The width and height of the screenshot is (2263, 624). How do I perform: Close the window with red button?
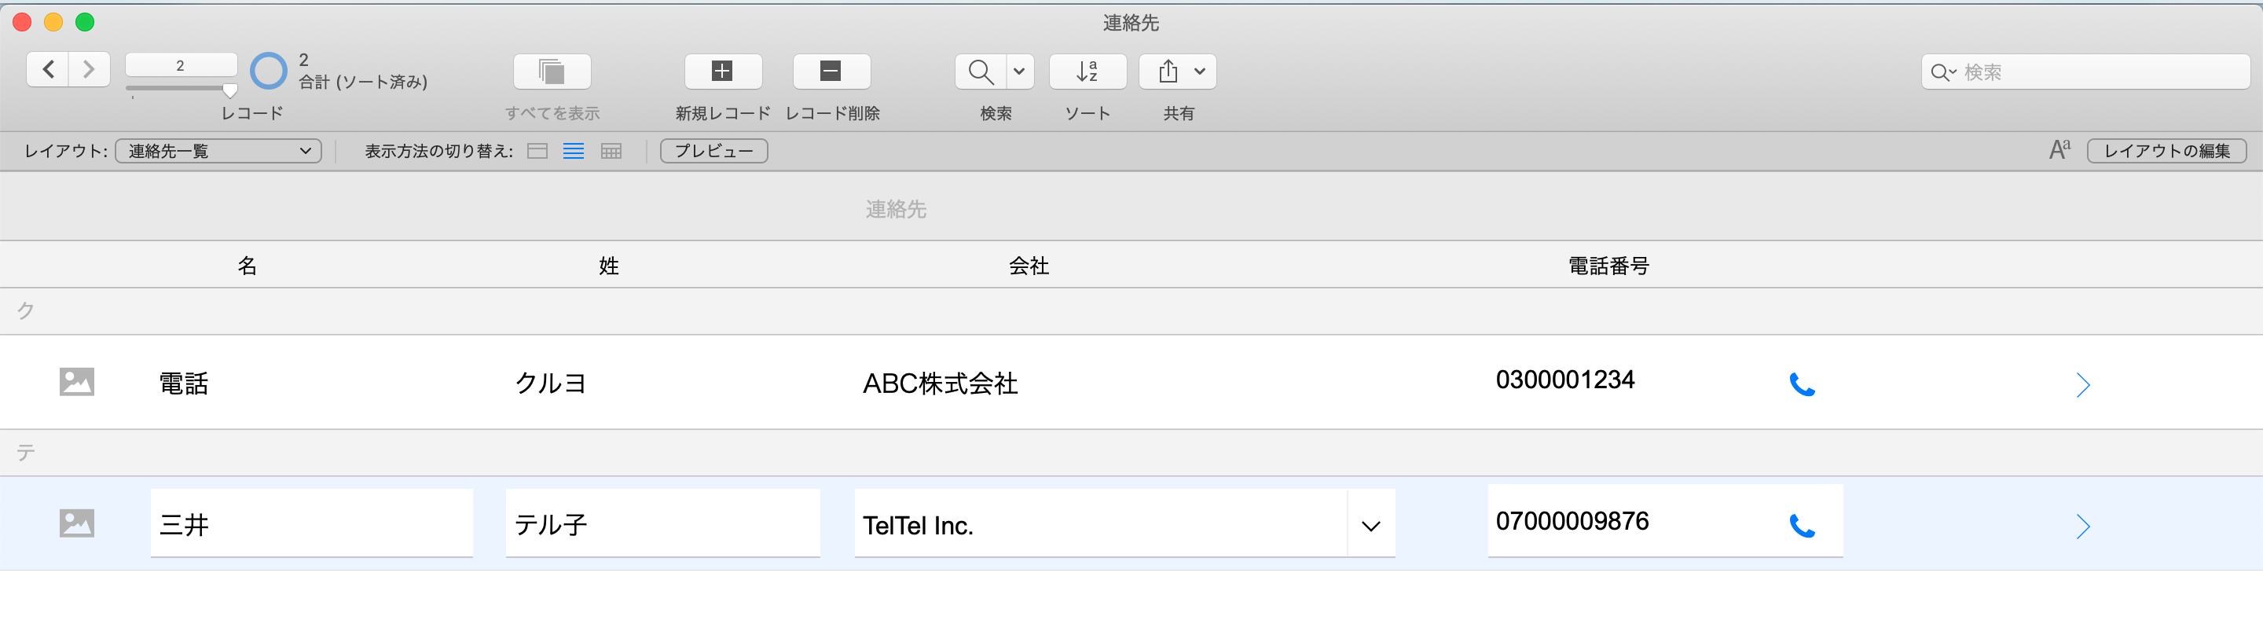coord(22,22)
